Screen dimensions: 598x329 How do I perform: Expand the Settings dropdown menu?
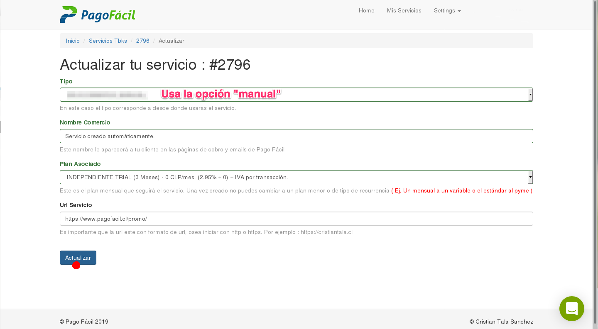(447, 11)
